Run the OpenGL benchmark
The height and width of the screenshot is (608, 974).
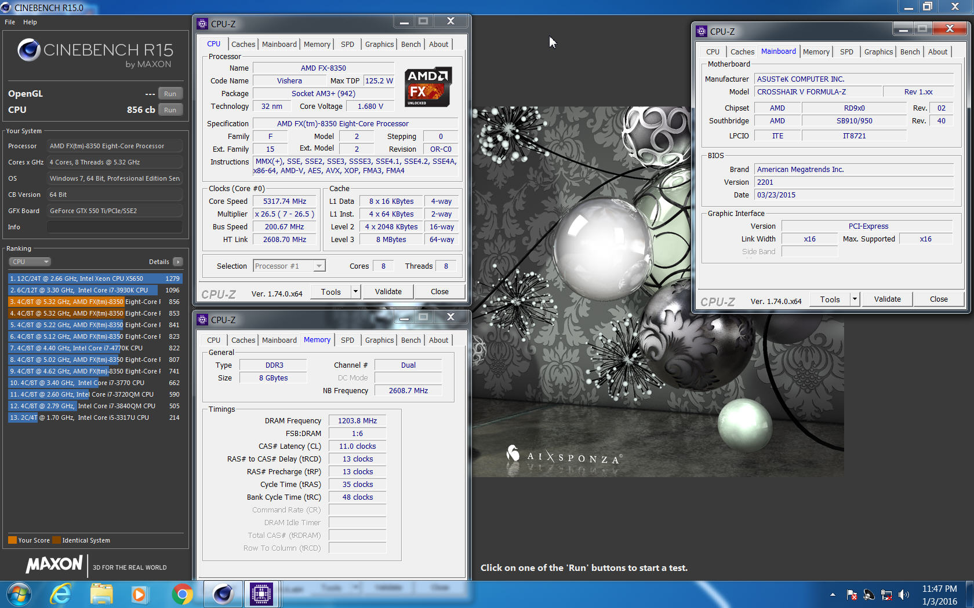[170, 94]
